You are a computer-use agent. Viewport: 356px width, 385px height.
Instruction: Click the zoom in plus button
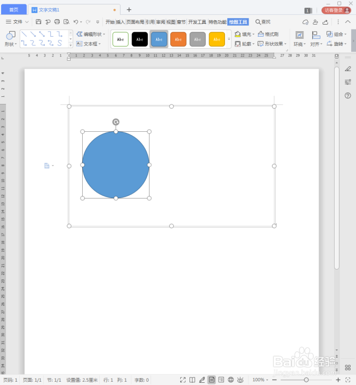pos(338,380)
